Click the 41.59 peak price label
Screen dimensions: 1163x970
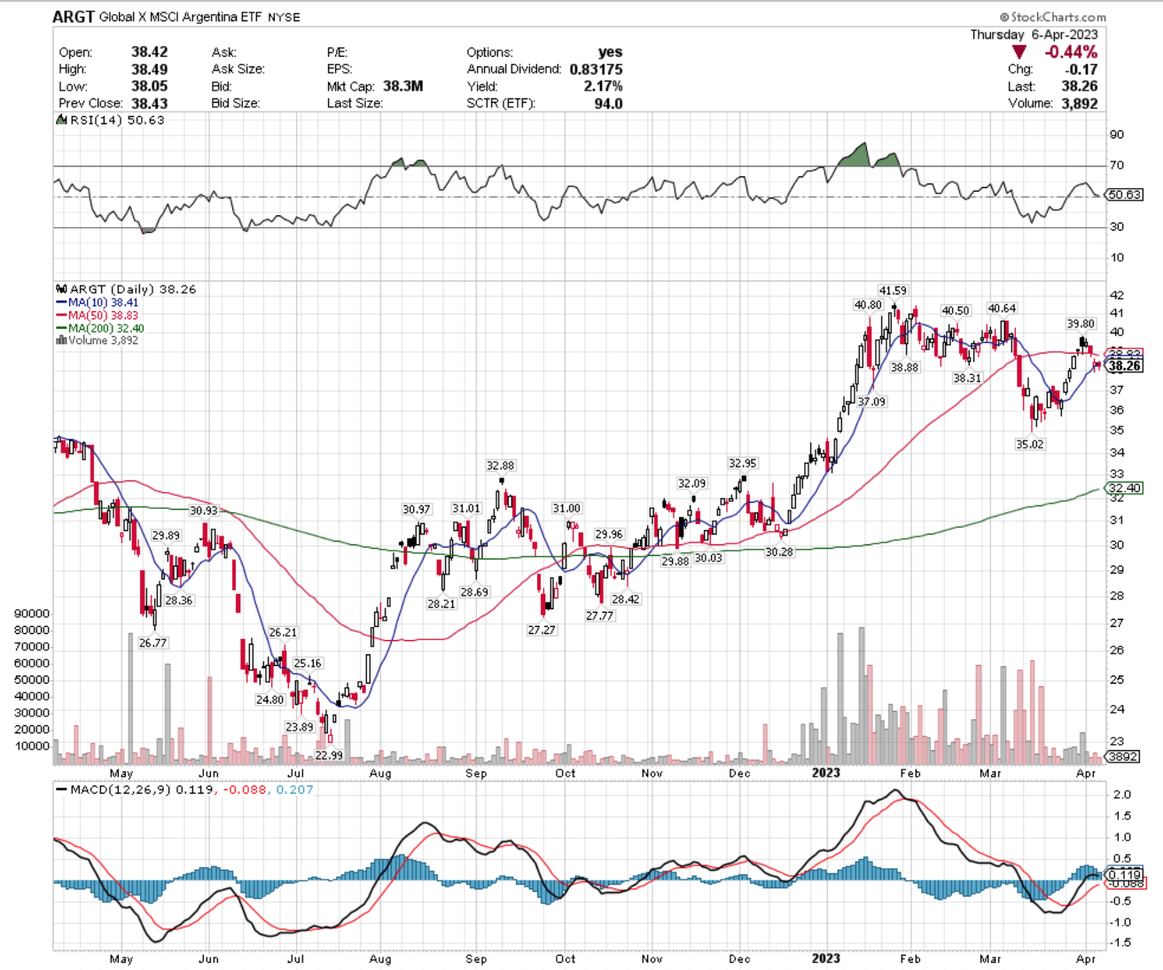tap(893, 291)
